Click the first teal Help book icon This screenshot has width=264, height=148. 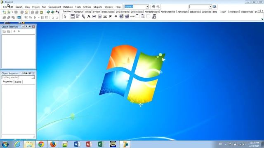48,12
